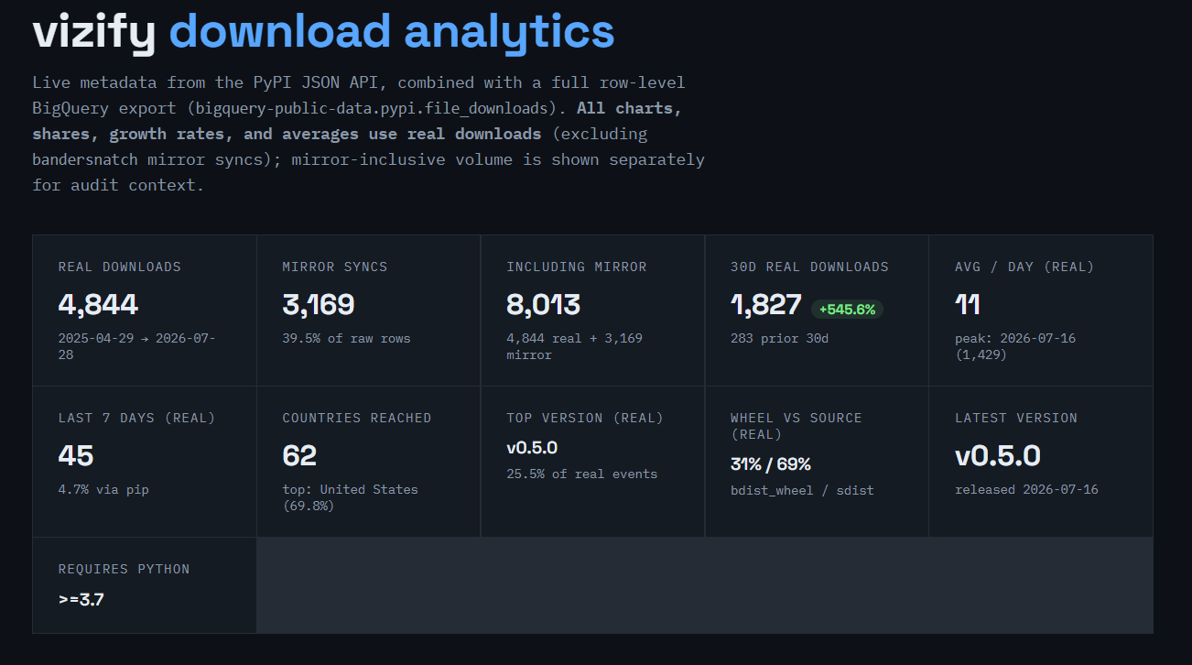The height and width of the screenshot is (665, 1192).
Task: Click the 'Last 7 Days (Real)' label
Action: [x=137, y=418]
